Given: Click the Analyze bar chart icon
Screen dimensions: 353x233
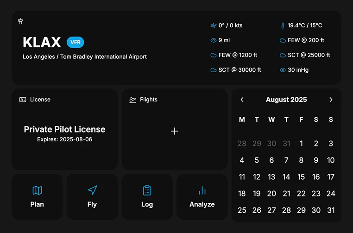Looking at the screenshot, I should [202, 190].
